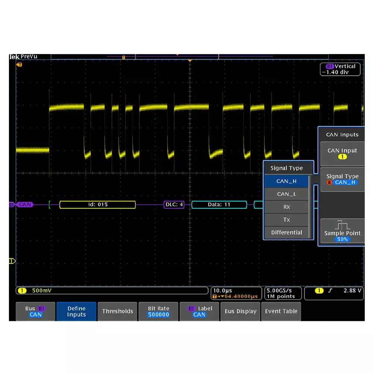Open the Bus Display menu
This screenshot has width=373, height=373.
(240, 311)
